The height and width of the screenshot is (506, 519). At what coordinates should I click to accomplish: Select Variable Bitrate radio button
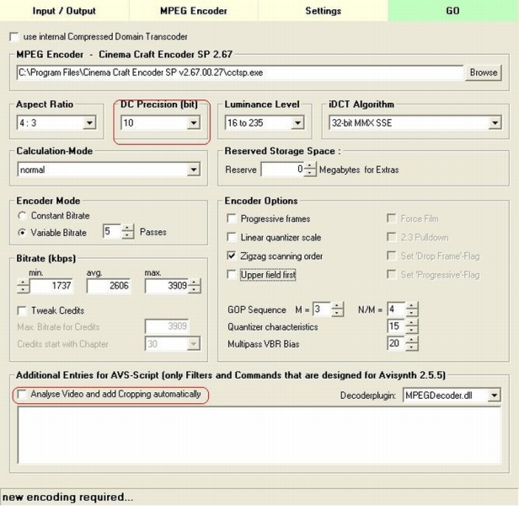pos(22,233)
